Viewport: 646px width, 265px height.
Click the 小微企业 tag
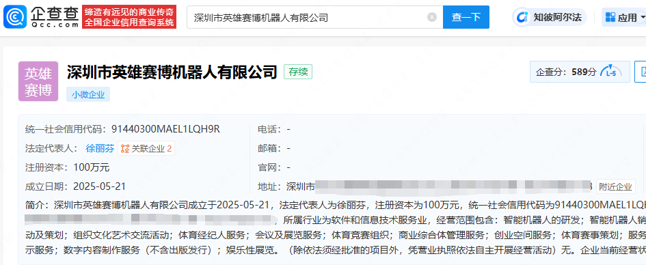point(88,94)
